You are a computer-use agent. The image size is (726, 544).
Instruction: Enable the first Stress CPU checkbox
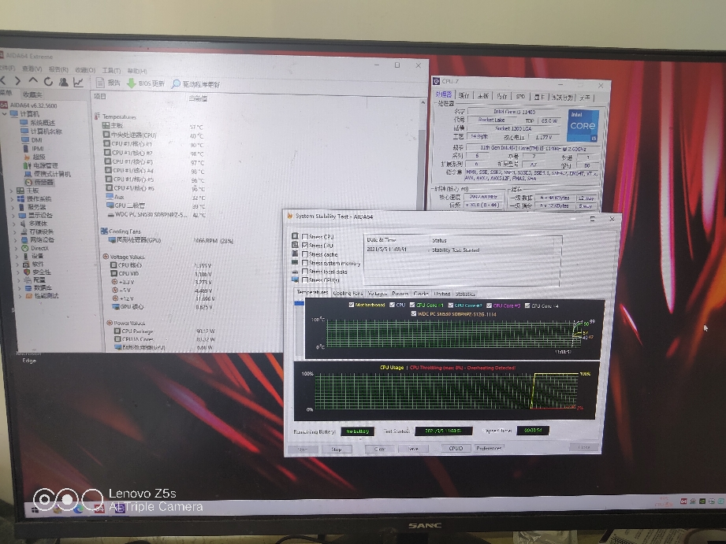pos(305,236)
